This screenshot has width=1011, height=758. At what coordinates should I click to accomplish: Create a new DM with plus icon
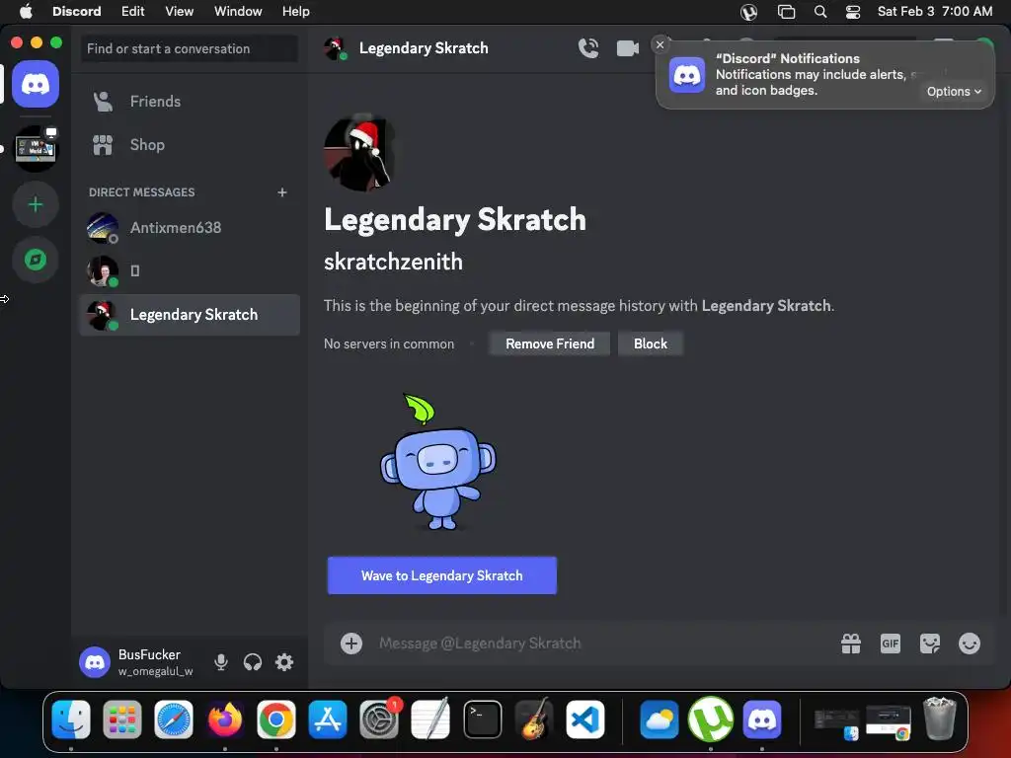click(281, 192)
